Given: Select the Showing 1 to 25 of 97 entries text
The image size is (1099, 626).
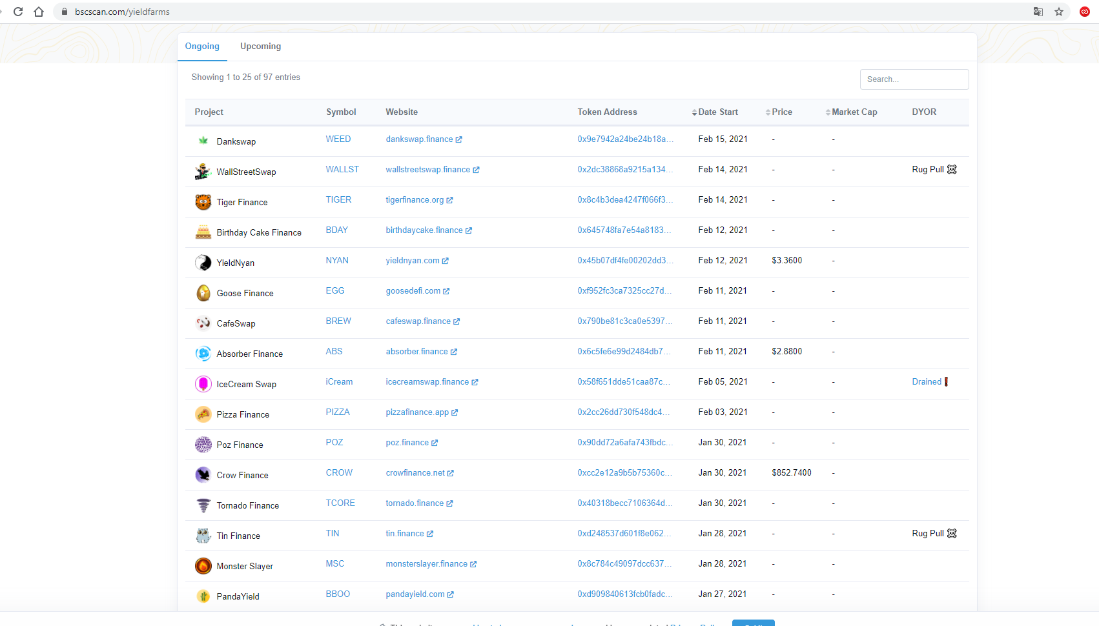Looking at the screenshot, I should click(x=245, y=77).
